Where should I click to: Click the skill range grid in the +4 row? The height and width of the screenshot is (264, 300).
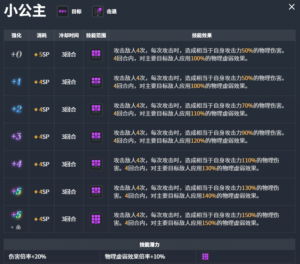96,164
